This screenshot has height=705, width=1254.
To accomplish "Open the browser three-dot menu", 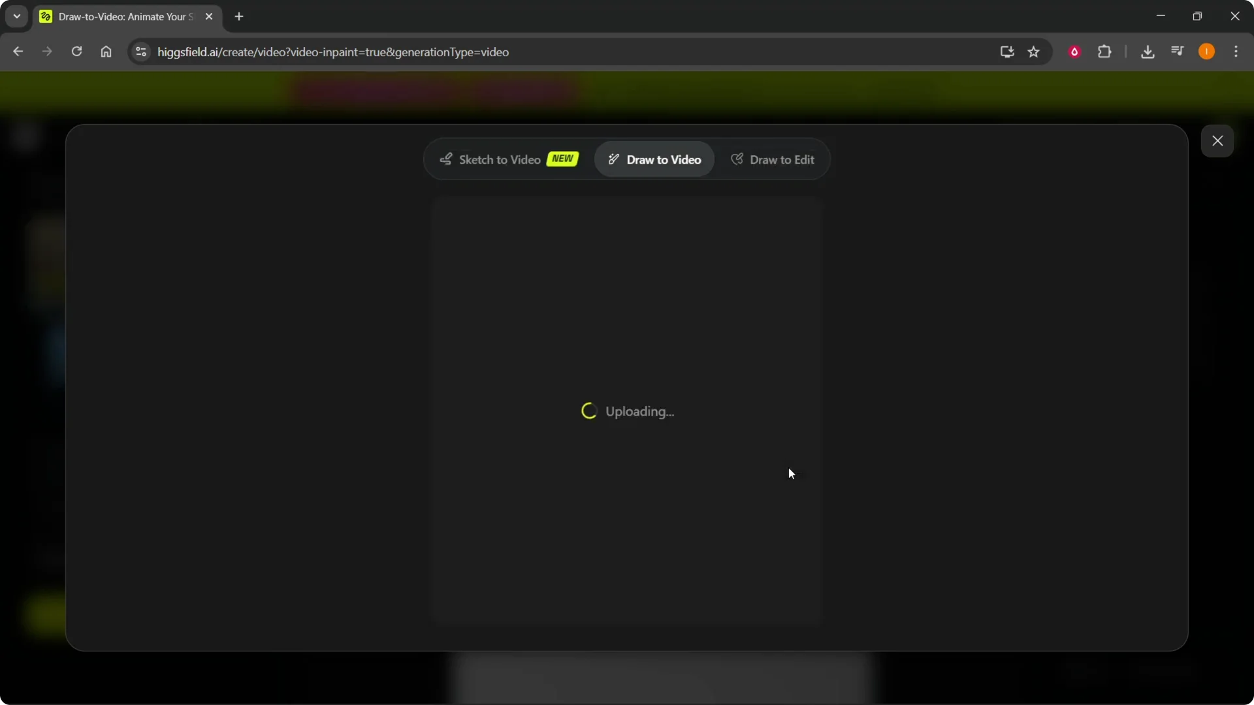I will coord(1238,51).
